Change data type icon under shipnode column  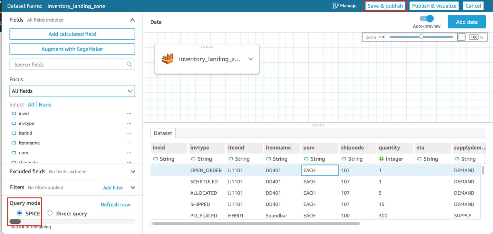click(x=344, y=159)
